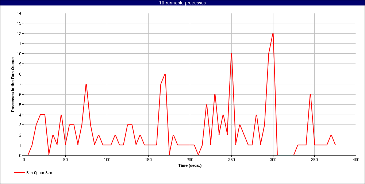Click y-axis tick label '5'
Screen dimensions: 365x184
coord(20,104)
